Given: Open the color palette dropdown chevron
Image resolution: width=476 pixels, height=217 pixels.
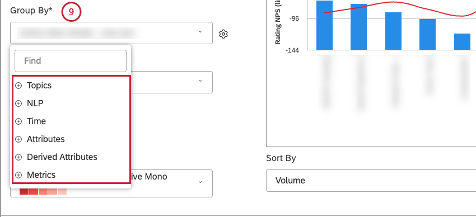Looking at the screenshot, I should click(200, 182).
